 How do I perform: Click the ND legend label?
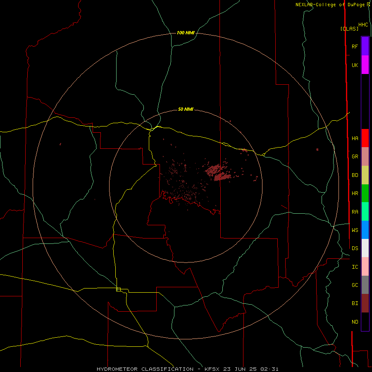[355, 322]
